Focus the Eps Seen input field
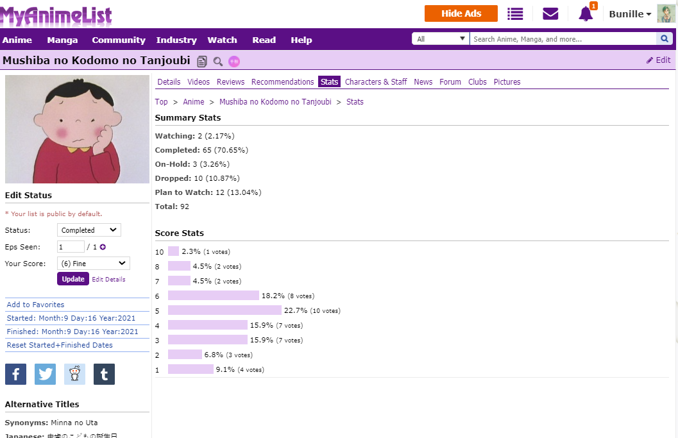 pos(71,247)
